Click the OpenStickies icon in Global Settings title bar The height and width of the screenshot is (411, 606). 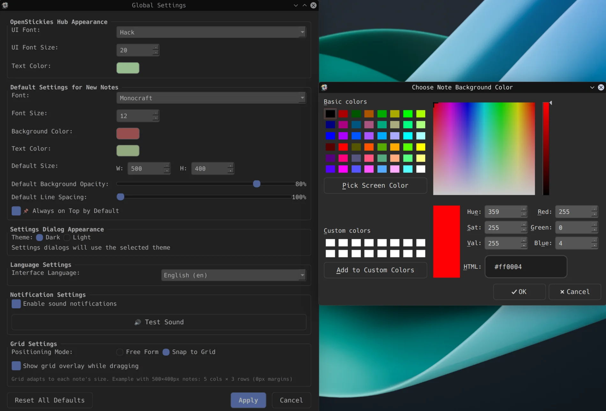5,5
